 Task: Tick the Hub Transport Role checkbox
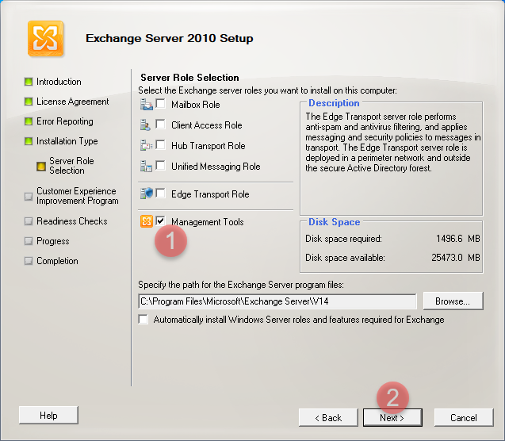click(x=160, y=144)
